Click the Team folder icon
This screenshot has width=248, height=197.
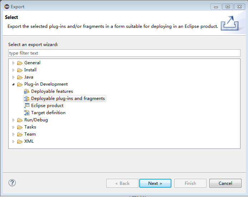click(x=20, y=134)
